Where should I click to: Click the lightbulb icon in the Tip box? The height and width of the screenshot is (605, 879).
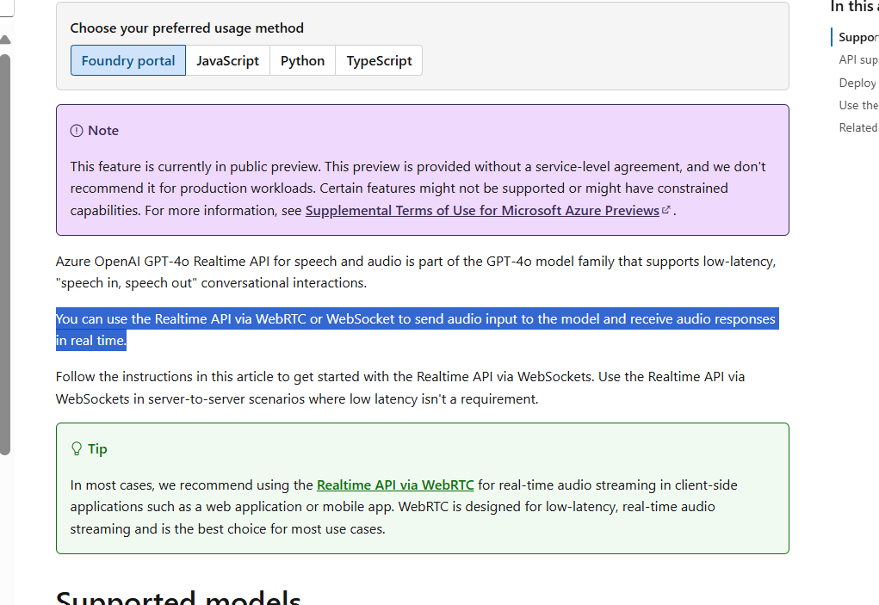tap(75, 448)
